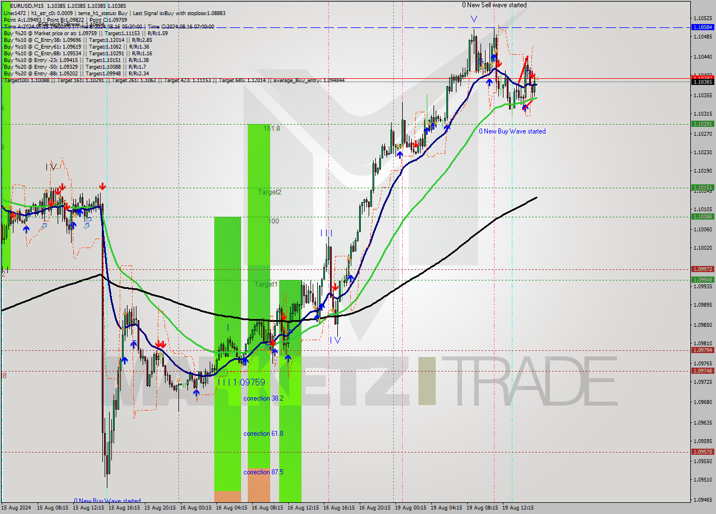Select the green 1.09948 price tag
This screenshot has width=716, height=514.
(x=703, y=279)
